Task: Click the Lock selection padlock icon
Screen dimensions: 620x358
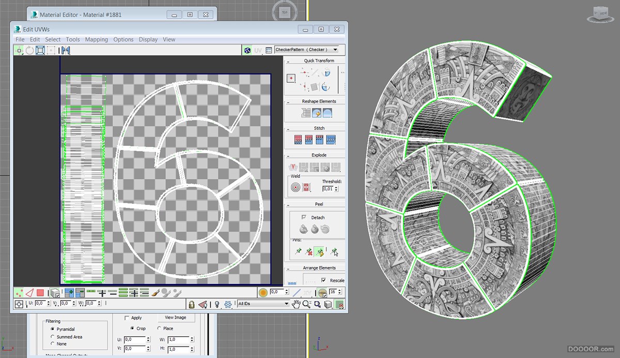Action: pos(192,304)
